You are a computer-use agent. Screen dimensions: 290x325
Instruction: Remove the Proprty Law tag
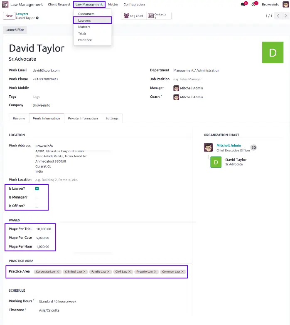click(155, 271)
